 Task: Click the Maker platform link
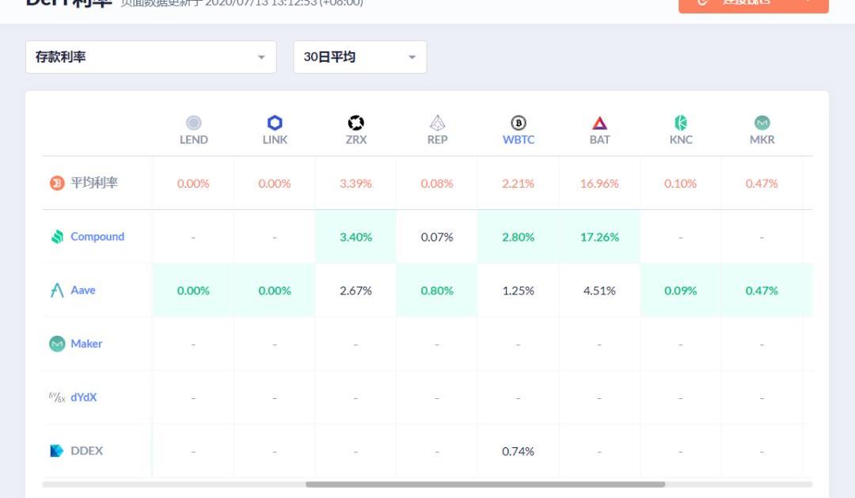[86, 344]
